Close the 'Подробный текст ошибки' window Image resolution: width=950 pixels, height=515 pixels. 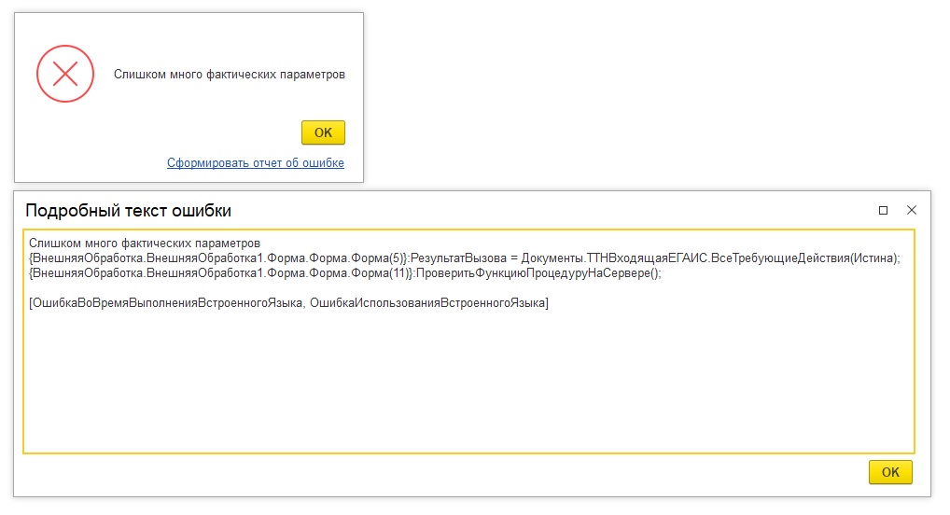click(x=911, y=210)
